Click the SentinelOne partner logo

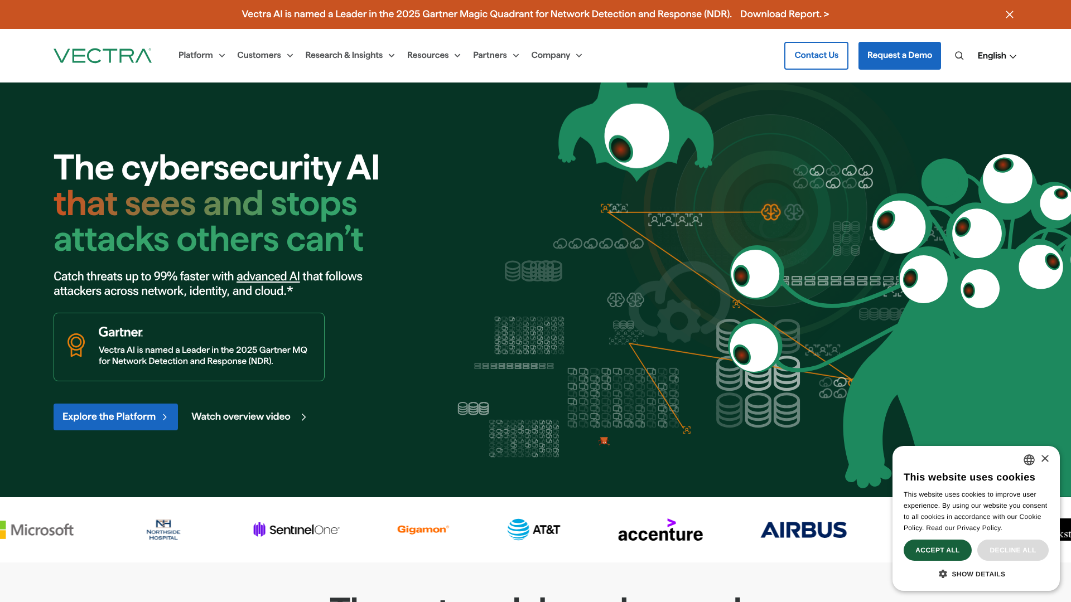pos(296,530)
